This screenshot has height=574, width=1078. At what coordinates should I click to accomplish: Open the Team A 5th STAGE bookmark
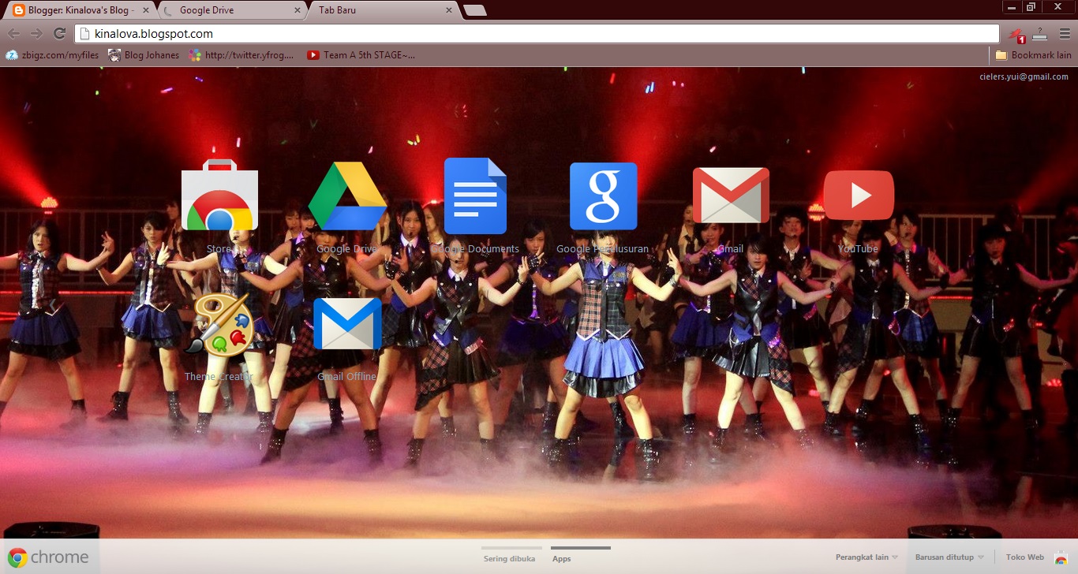click(x=361, y=55)
